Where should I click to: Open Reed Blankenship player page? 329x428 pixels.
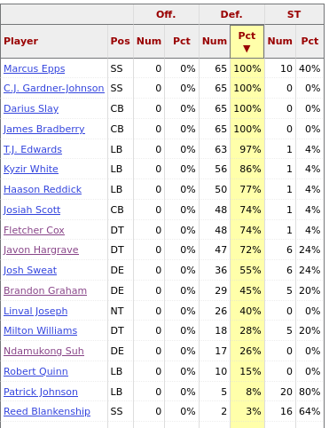47,411
